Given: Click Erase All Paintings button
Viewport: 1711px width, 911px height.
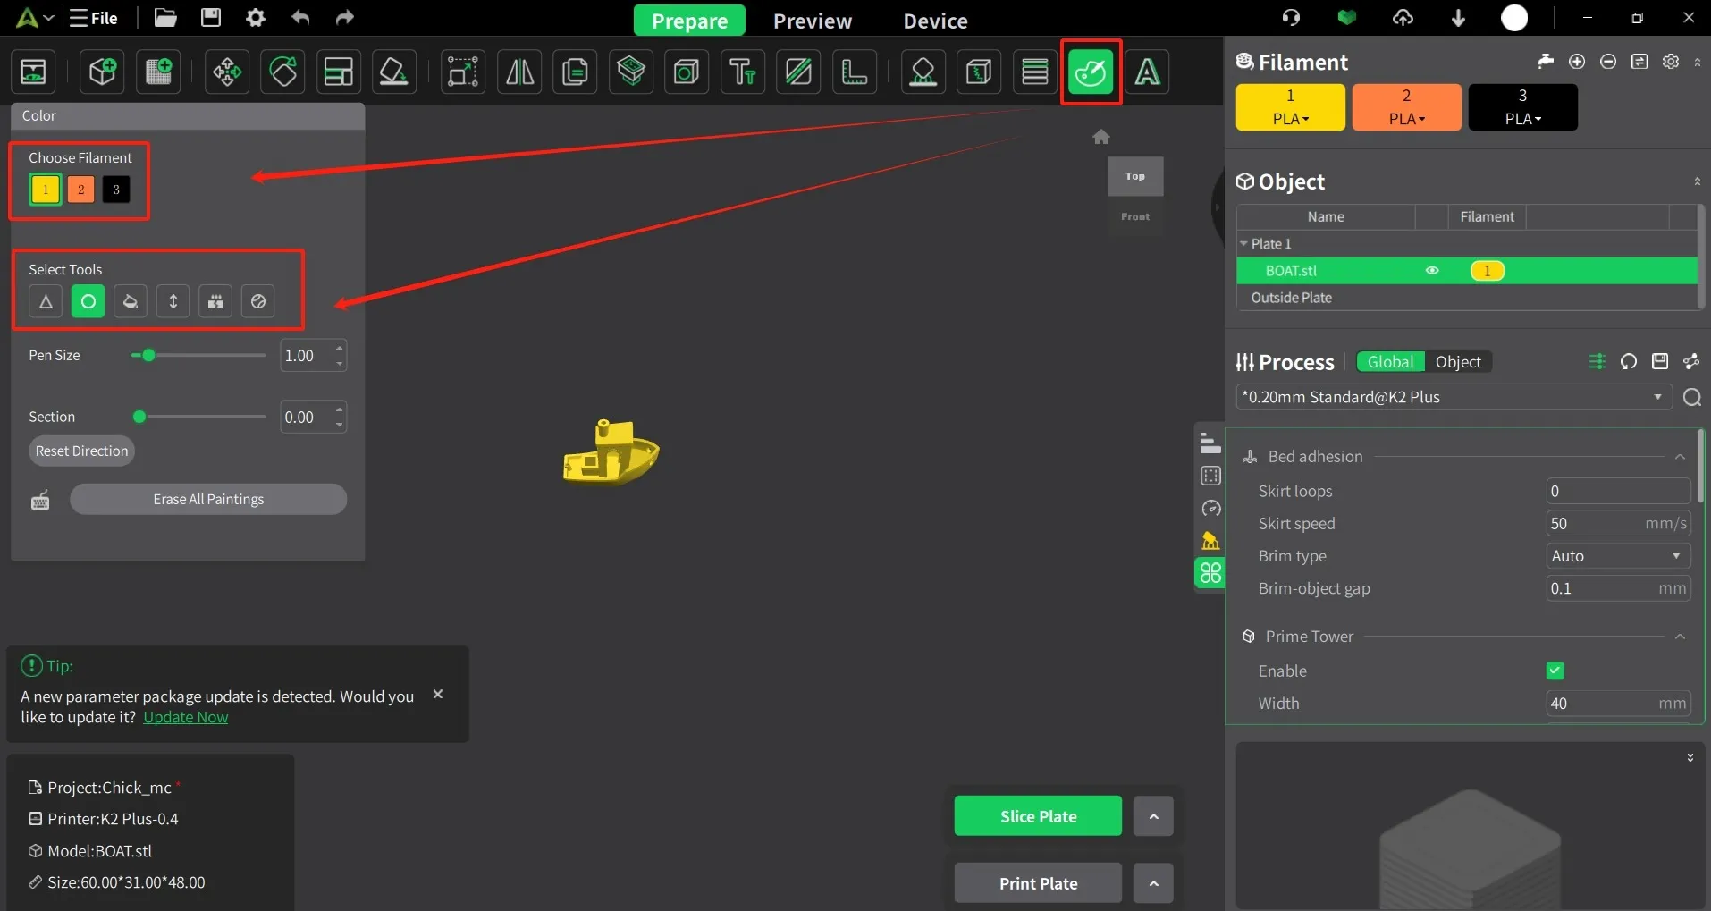Looking at the screenshot, I should [x=208, y=500].
